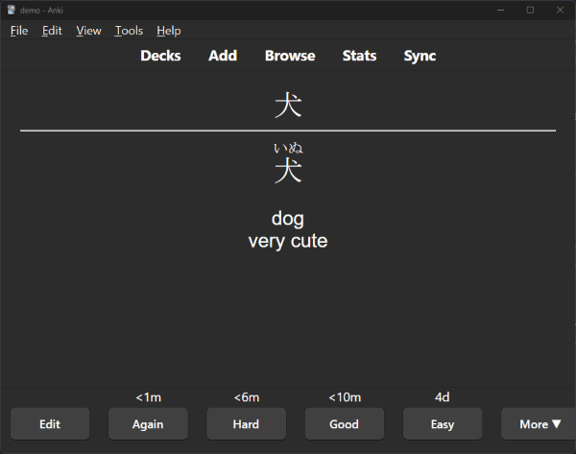Open the View menu
The width and height of the screenshot is (576, 454).
pyautogui.click(x=88, y=31)
